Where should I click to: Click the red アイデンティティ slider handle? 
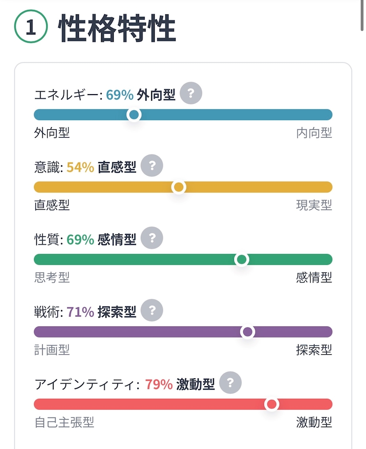click(271, 405)
